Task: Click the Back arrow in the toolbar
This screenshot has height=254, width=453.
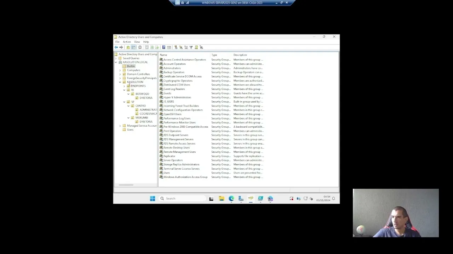Action: pyautogui.click(x=116, y=47)
